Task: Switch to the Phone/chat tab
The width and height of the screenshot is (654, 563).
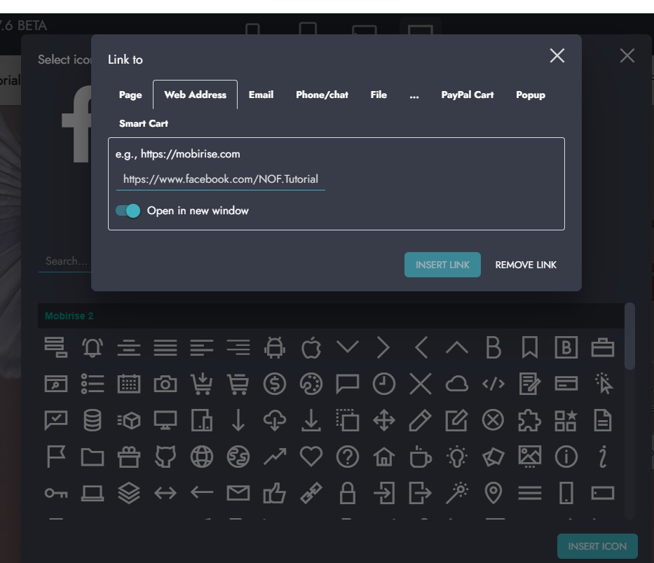Action: pos(322,95)
